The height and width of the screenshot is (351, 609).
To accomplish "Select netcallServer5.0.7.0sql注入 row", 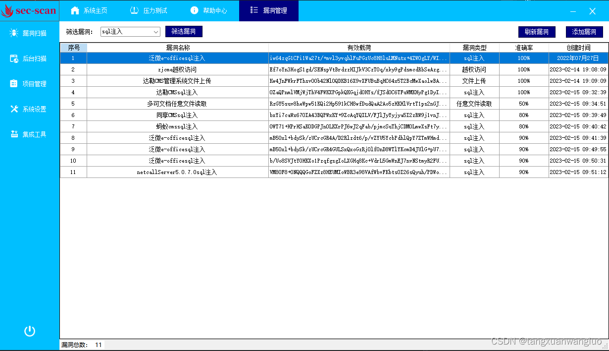I will 334,172.
